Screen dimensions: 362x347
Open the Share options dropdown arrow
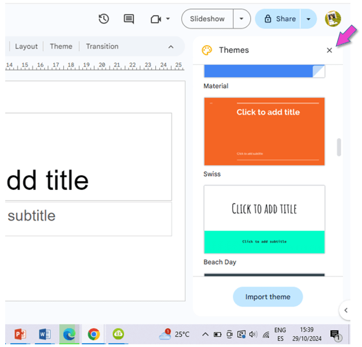tap(308, 19)
